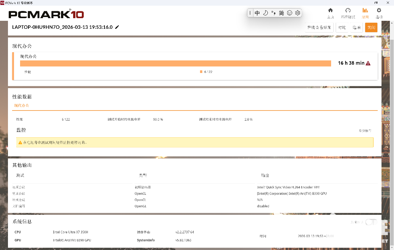This screenshot has height=250, width=394.
Task: Open the IME toolbar settings gear
Action: pyautogui.click(x=298, y=13)
